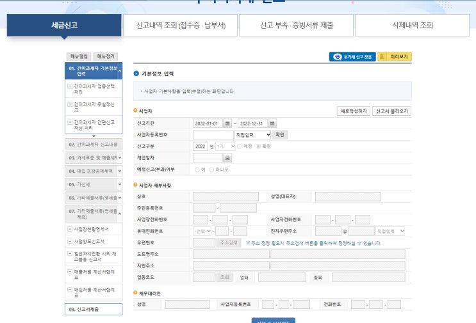Open 일반과세전환 시의 재고품등 신고서 item

(x=95, y=256)
